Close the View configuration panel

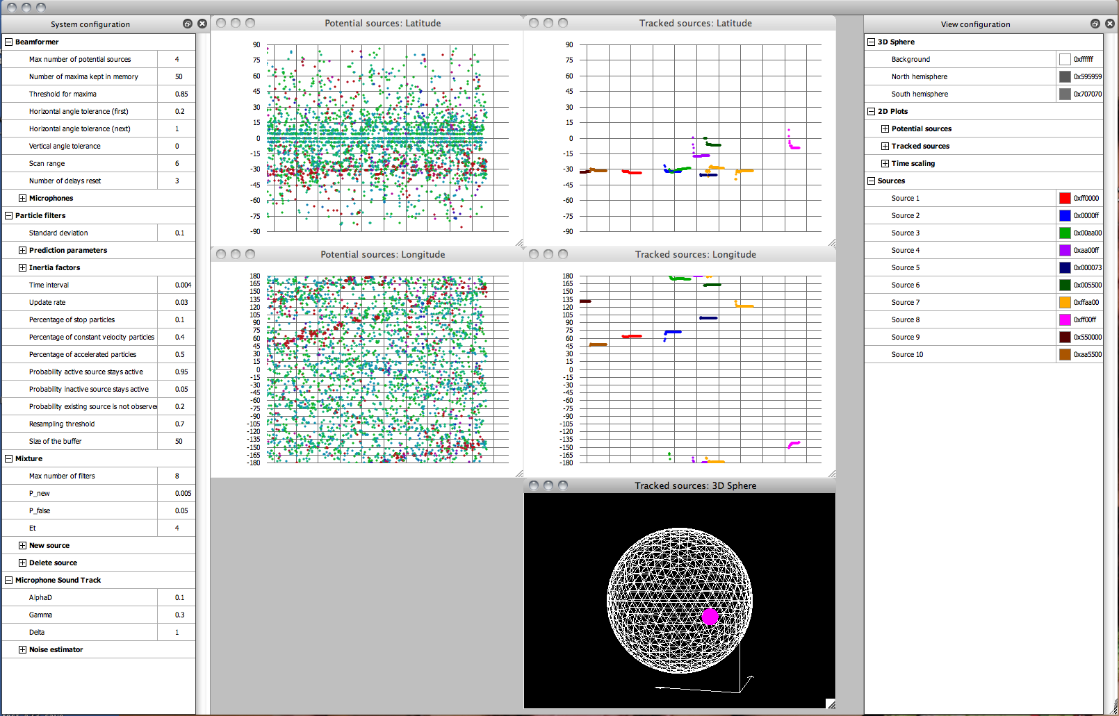(x=1110, y=24)
